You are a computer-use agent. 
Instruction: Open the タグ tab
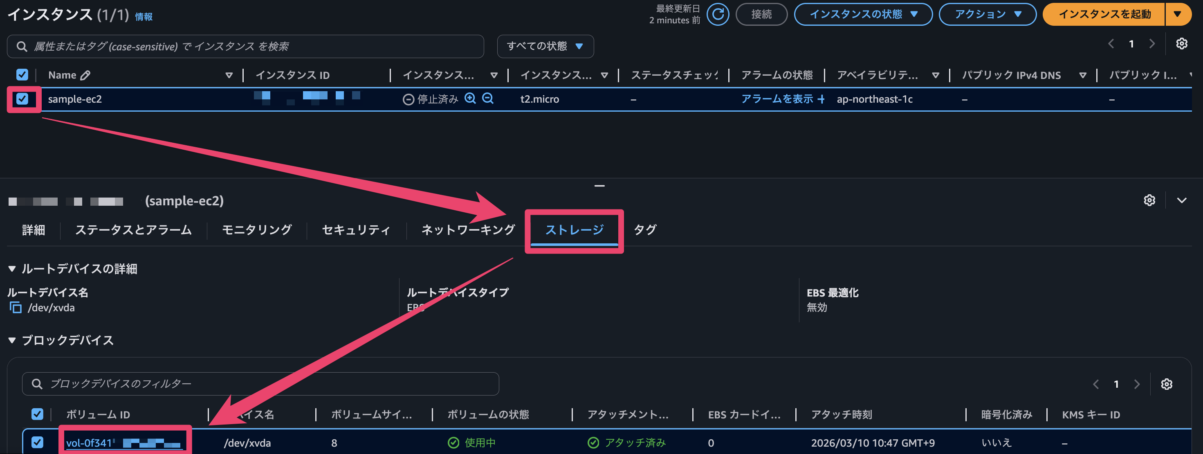[x=645, y=229]
